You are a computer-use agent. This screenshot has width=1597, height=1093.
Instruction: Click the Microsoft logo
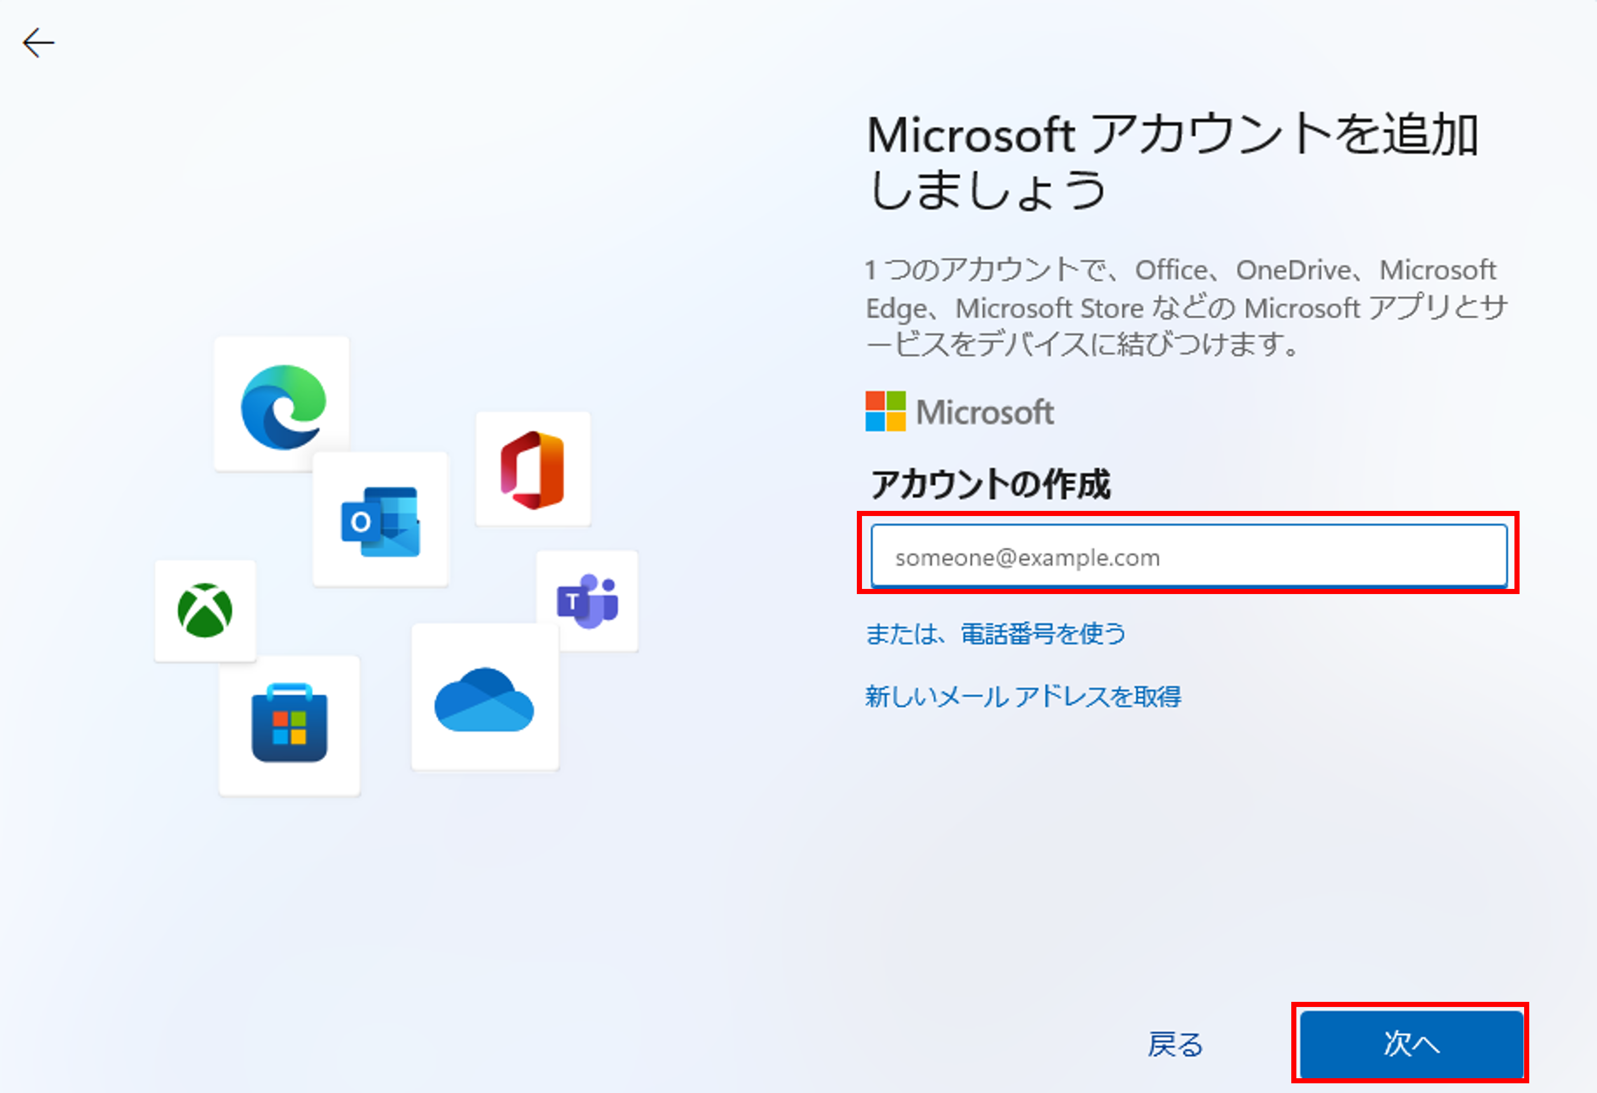(x=959, y=411)
